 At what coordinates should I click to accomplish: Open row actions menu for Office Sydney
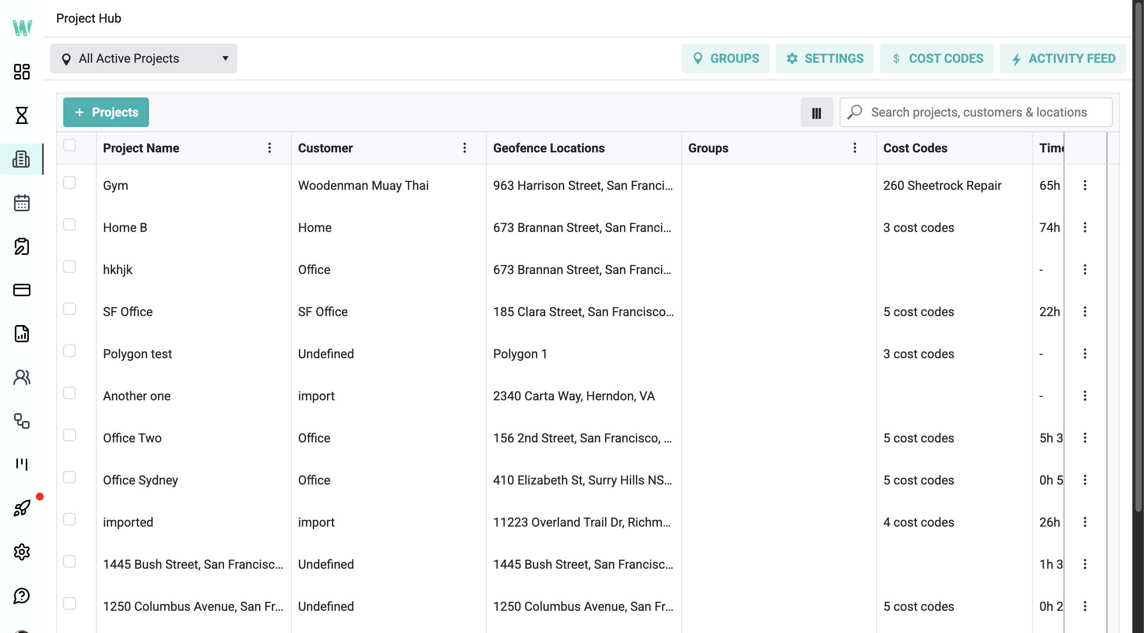(x=1085, y=480)
